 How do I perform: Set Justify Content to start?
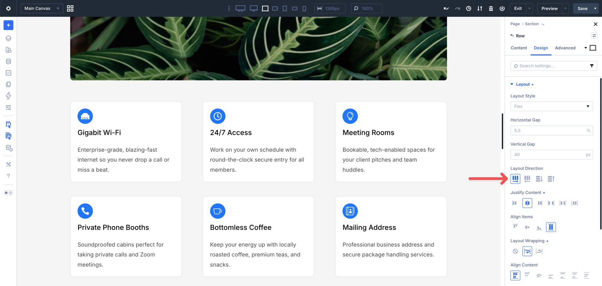coord(514,203)
